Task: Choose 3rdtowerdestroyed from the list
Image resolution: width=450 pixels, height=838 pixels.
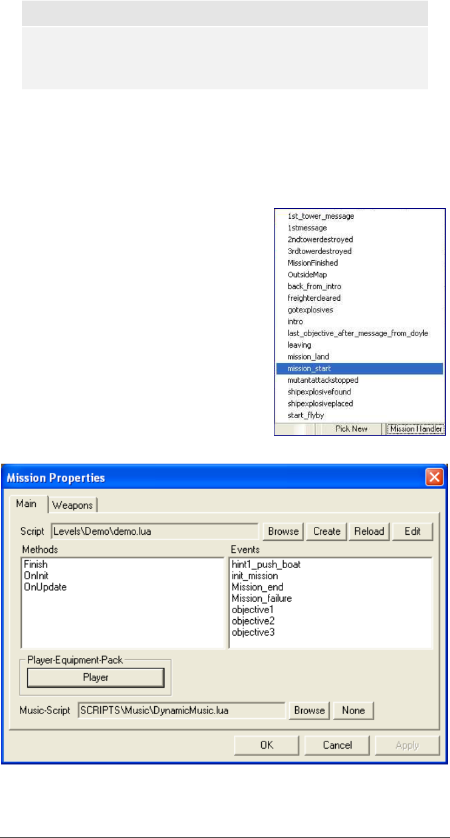Action: tap(319, 251)
